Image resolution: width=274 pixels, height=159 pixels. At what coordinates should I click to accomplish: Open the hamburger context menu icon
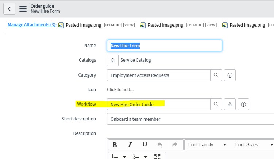[x=23, y=9]
